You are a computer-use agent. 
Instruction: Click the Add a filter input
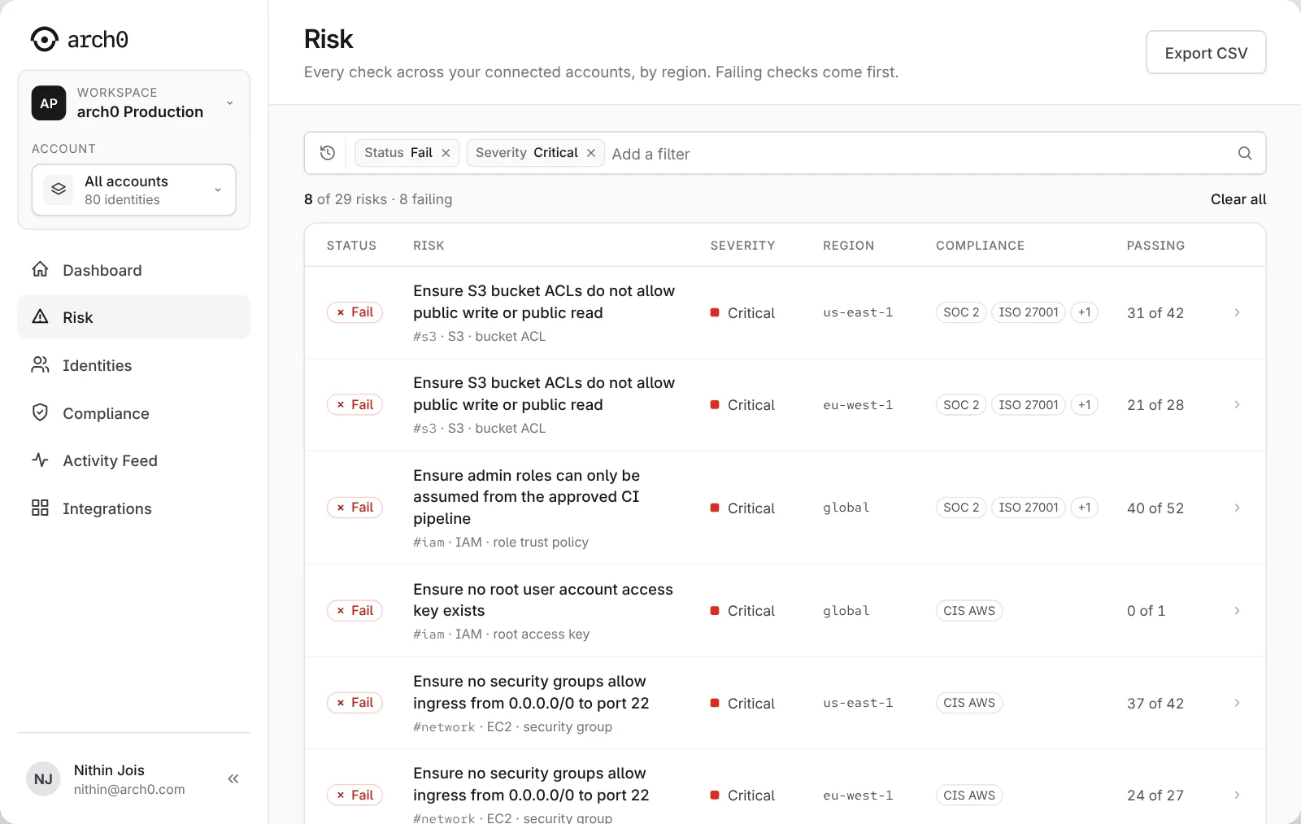point(919,154)
